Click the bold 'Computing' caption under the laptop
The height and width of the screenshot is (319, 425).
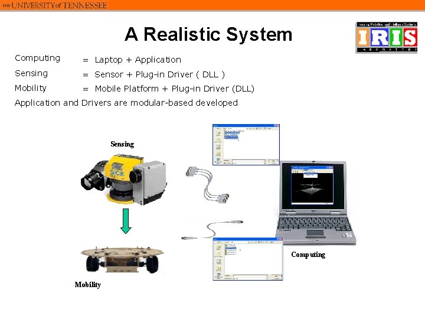pos(308,255)
